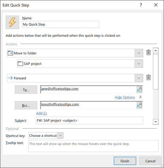Click the Name field with My Quick Step

tap(60, 24)
